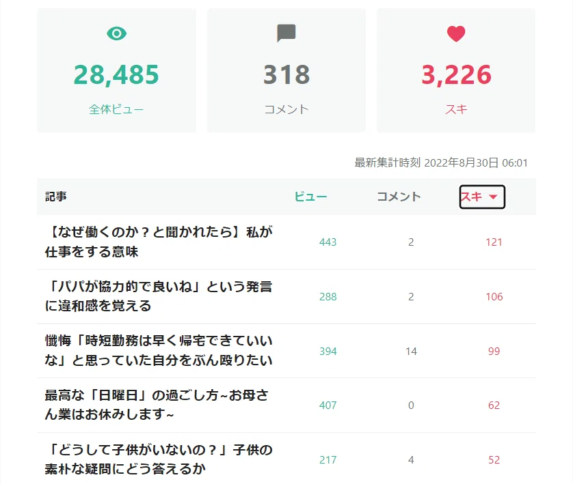Click the gray comment bubble icon

click(x=286, y=33)
